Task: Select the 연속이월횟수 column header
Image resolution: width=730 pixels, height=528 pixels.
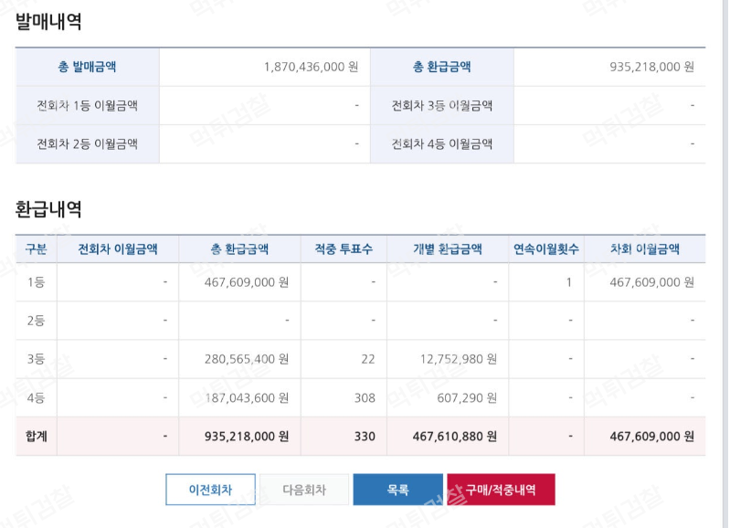Action: [x=546, y=249]
